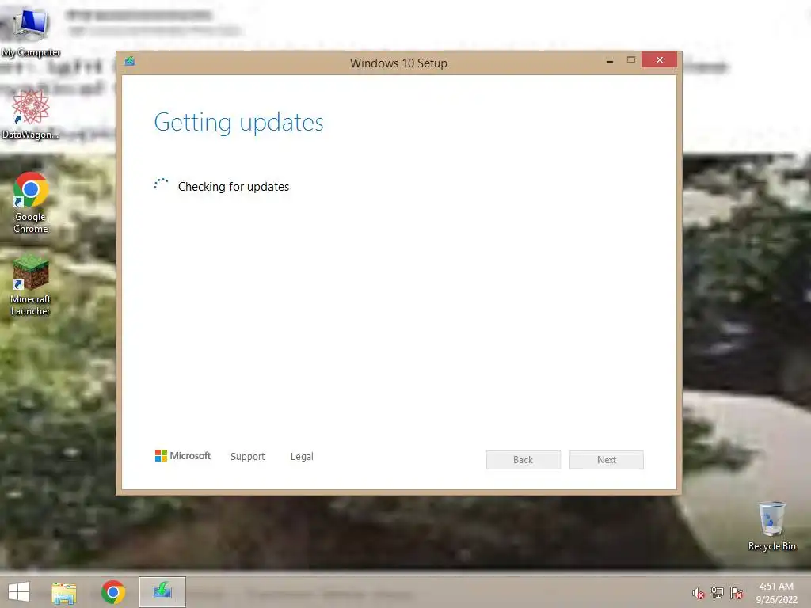The height and width of the screenshot is (608, 811).
Task: Click the Windows 10 Setup taskbar button
Action: pos(162,592)
